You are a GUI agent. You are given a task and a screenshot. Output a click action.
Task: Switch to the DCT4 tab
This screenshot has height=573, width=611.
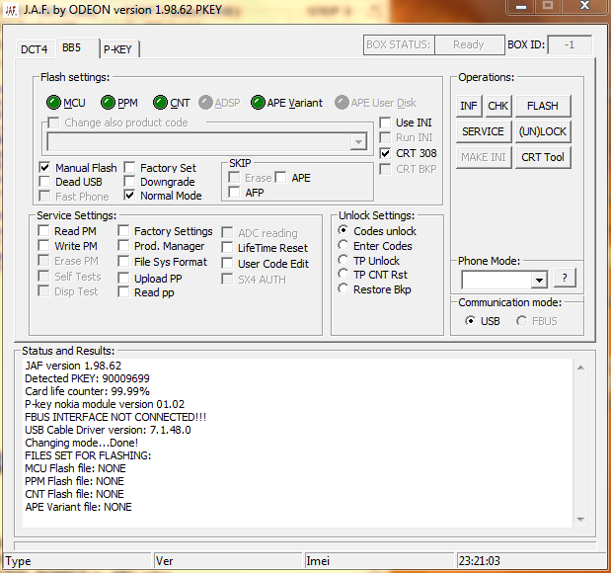click(35, 49)
